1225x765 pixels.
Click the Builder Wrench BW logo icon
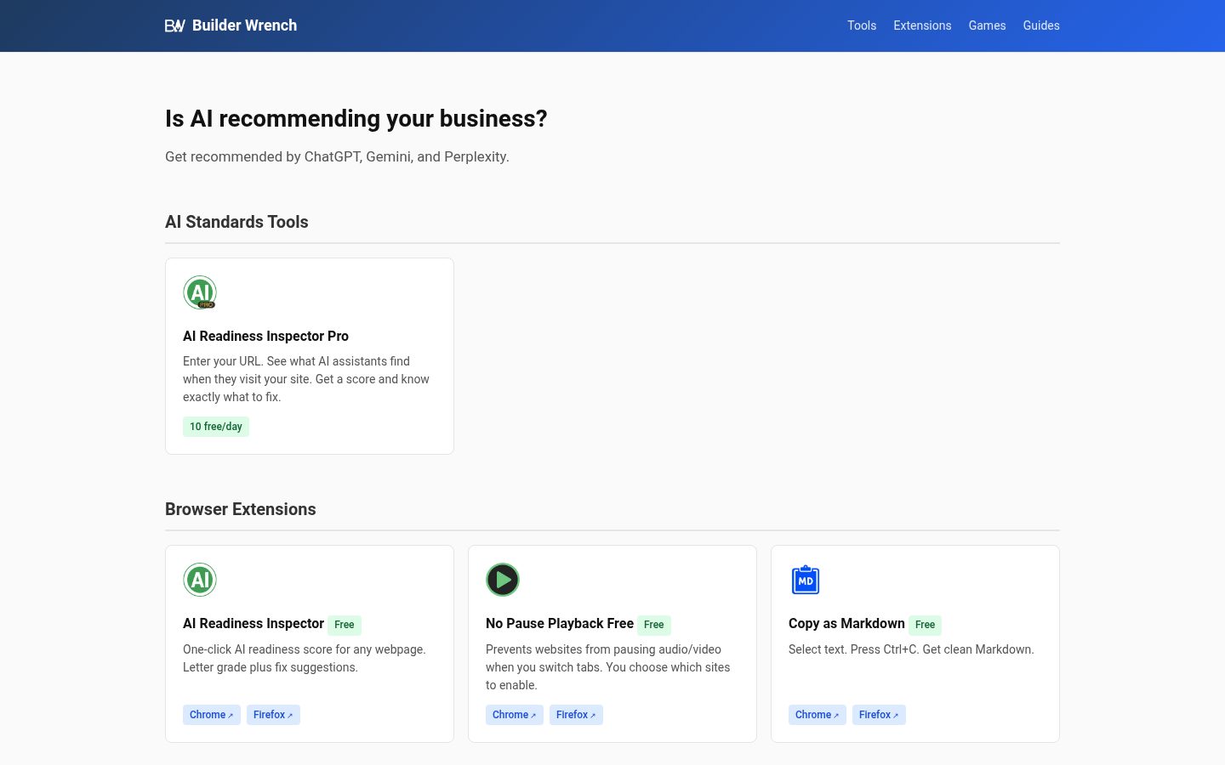click(x=175, y=25)
